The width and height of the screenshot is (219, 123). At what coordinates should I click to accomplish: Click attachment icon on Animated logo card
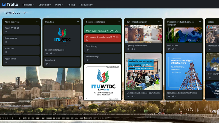[88, 60]
